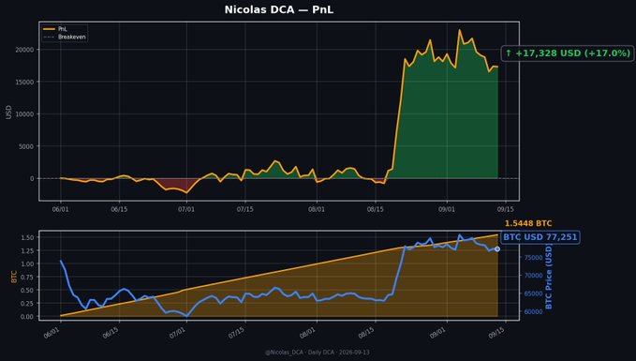
Task: Click the "5000" y-axis tick
Action: tap(27, 146)
